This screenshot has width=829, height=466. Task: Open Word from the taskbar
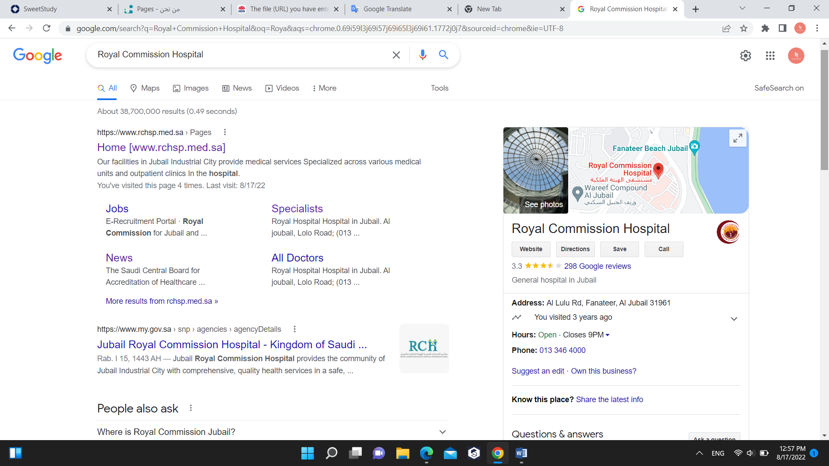click(x=522, y=453)
